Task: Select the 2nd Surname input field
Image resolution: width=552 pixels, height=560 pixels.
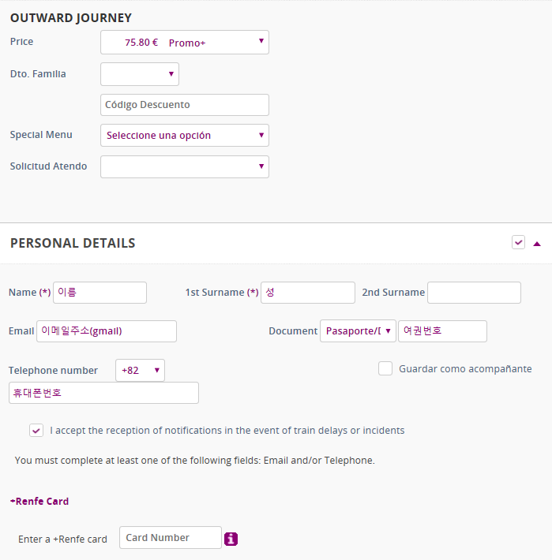Action: click(474, 293)
